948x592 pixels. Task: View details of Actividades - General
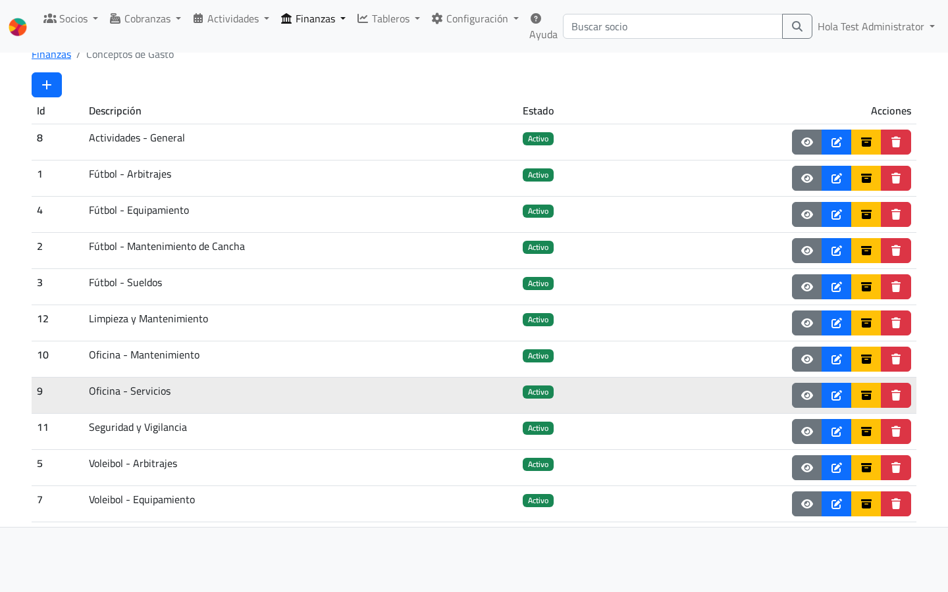[x=806, y=142]
